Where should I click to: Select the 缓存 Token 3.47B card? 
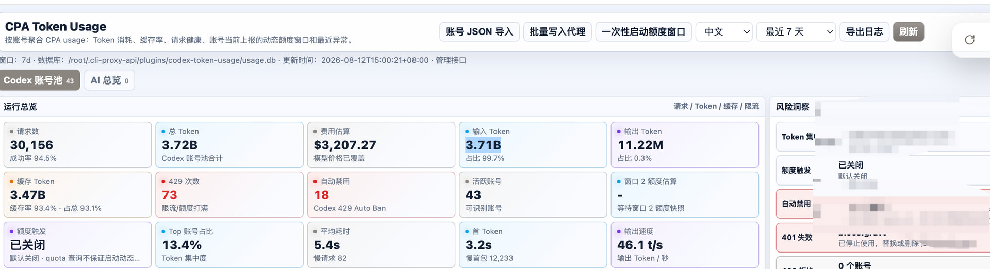click(x=77, y=195)
